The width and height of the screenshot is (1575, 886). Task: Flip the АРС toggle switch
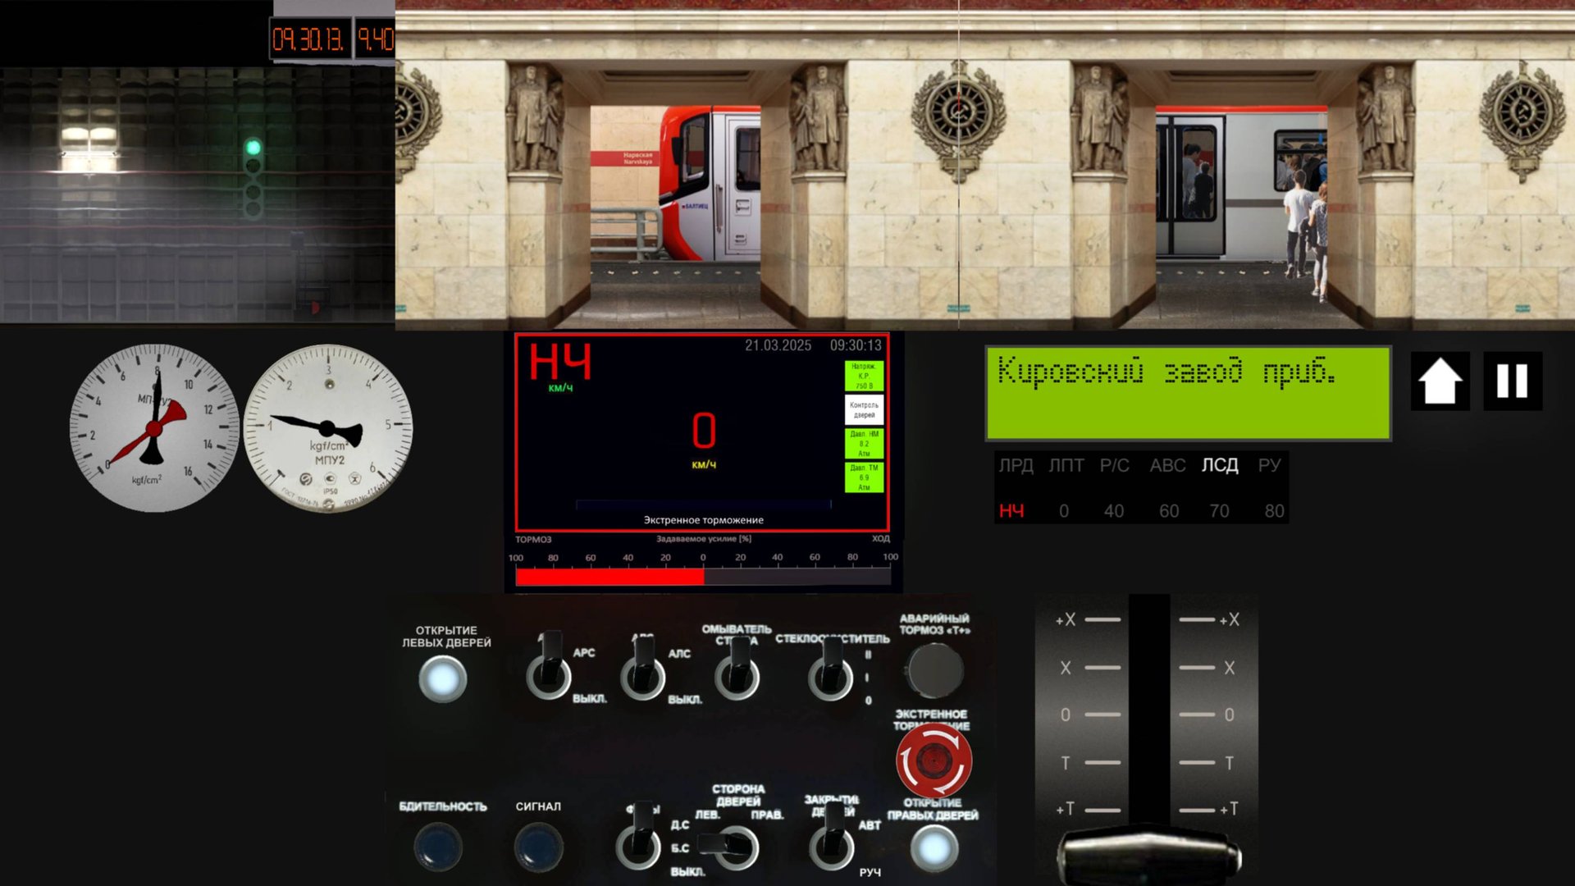tap(549, 674)
